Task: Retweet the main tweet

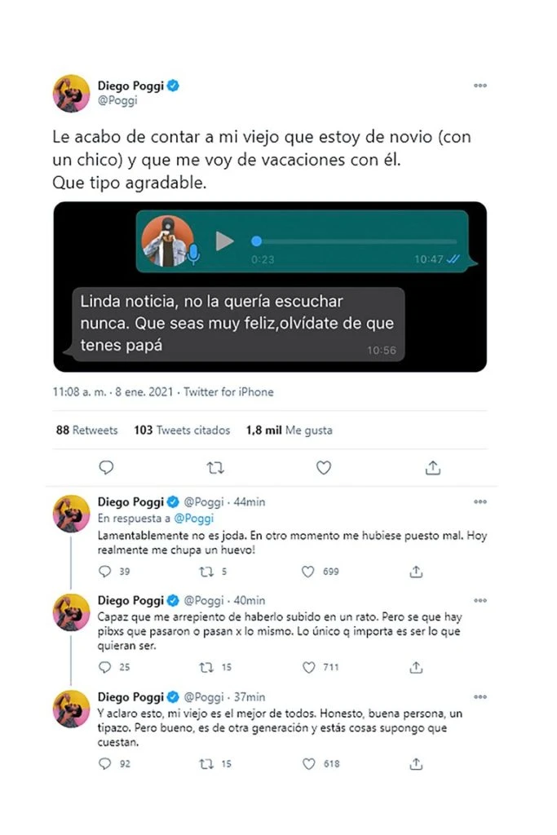Action: click(x=215, y=467)
